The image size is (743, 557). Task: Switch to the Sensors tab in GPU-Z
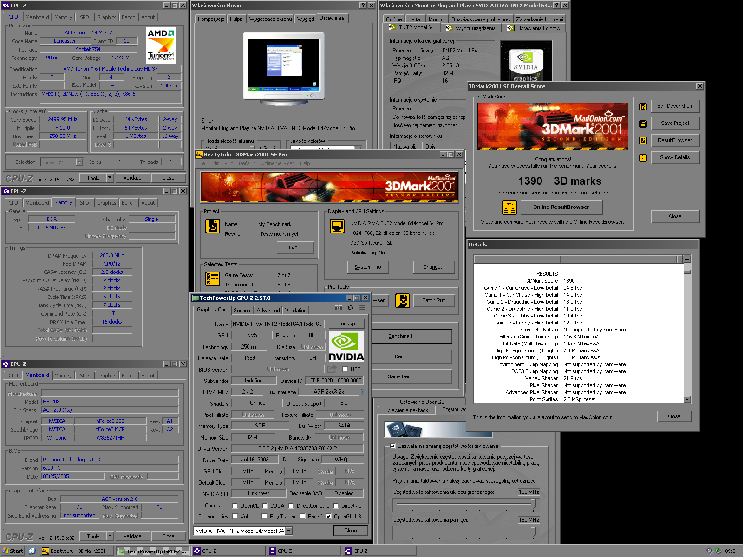242,311
